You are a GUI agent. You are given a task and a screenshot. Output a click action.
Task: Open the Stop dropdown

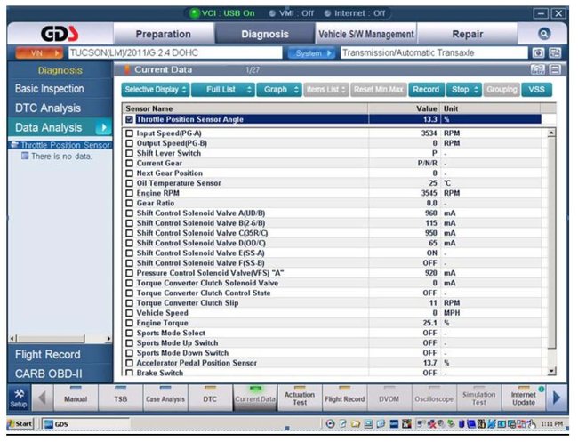pyautogui.click(x=464, y=90)
